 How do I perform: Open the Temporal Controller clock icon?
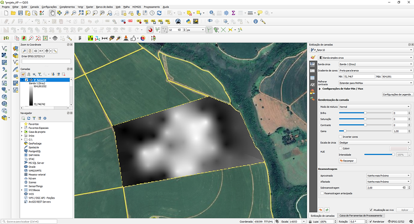tap(152, 13)
